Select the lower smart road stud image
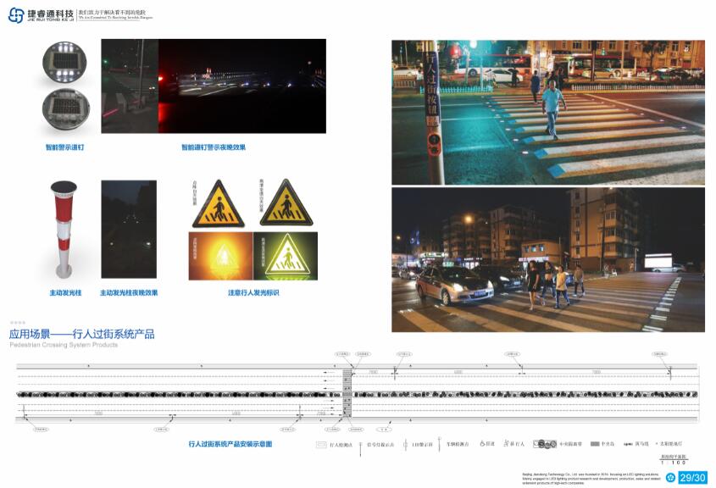The height and width of the screenshot is (488, 716). coord(66,108)
